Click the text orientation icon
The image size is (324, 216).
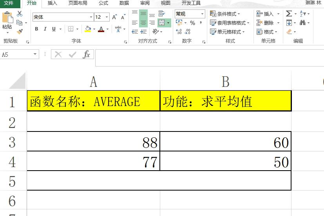pos(156,32)
